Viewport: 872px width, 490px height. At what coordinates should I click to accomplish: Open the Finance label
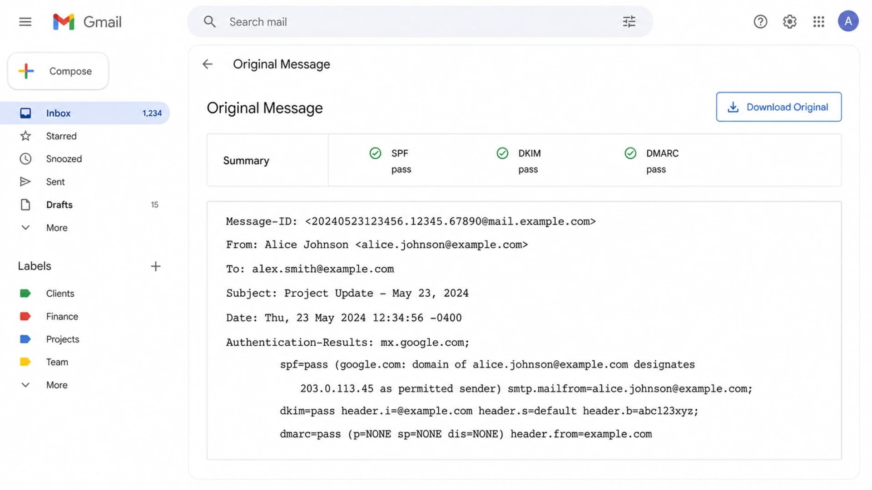click(x=62, y=316)
